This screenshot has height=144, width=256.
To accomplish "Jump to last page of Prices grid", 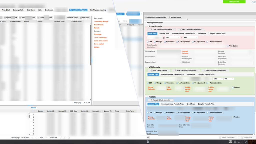I will pos(64,137).
